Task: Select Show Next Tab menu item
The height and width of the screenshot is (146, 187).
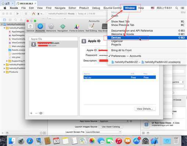Action: click(x=147, y=22)
